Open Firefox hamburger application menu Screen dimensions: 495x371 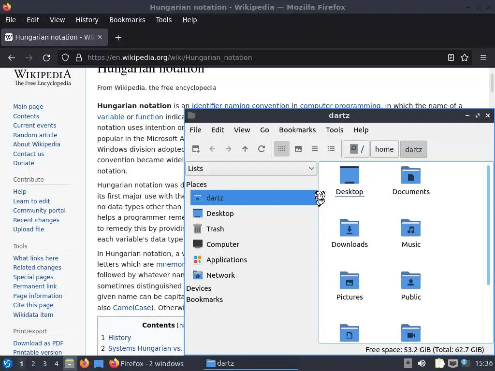click(483, 57)
